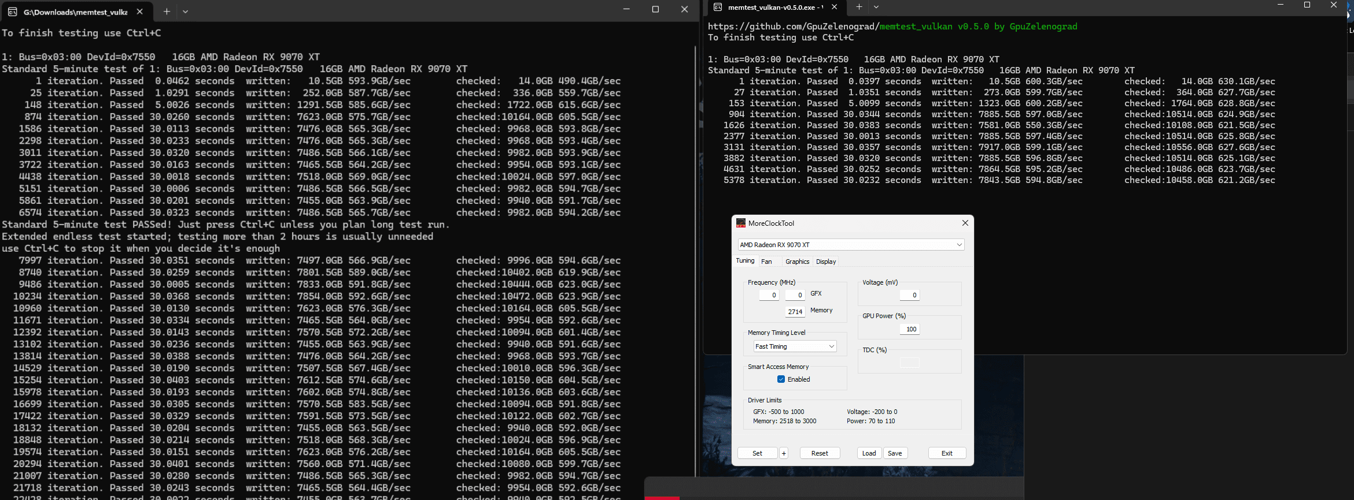Close the MoreClockTool window
The height and width of the screenshot is (500, 1354).
965,223
